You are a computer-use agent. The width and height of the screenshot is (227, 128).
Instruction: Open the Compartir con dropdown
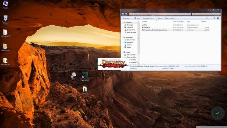coord(149,18)
